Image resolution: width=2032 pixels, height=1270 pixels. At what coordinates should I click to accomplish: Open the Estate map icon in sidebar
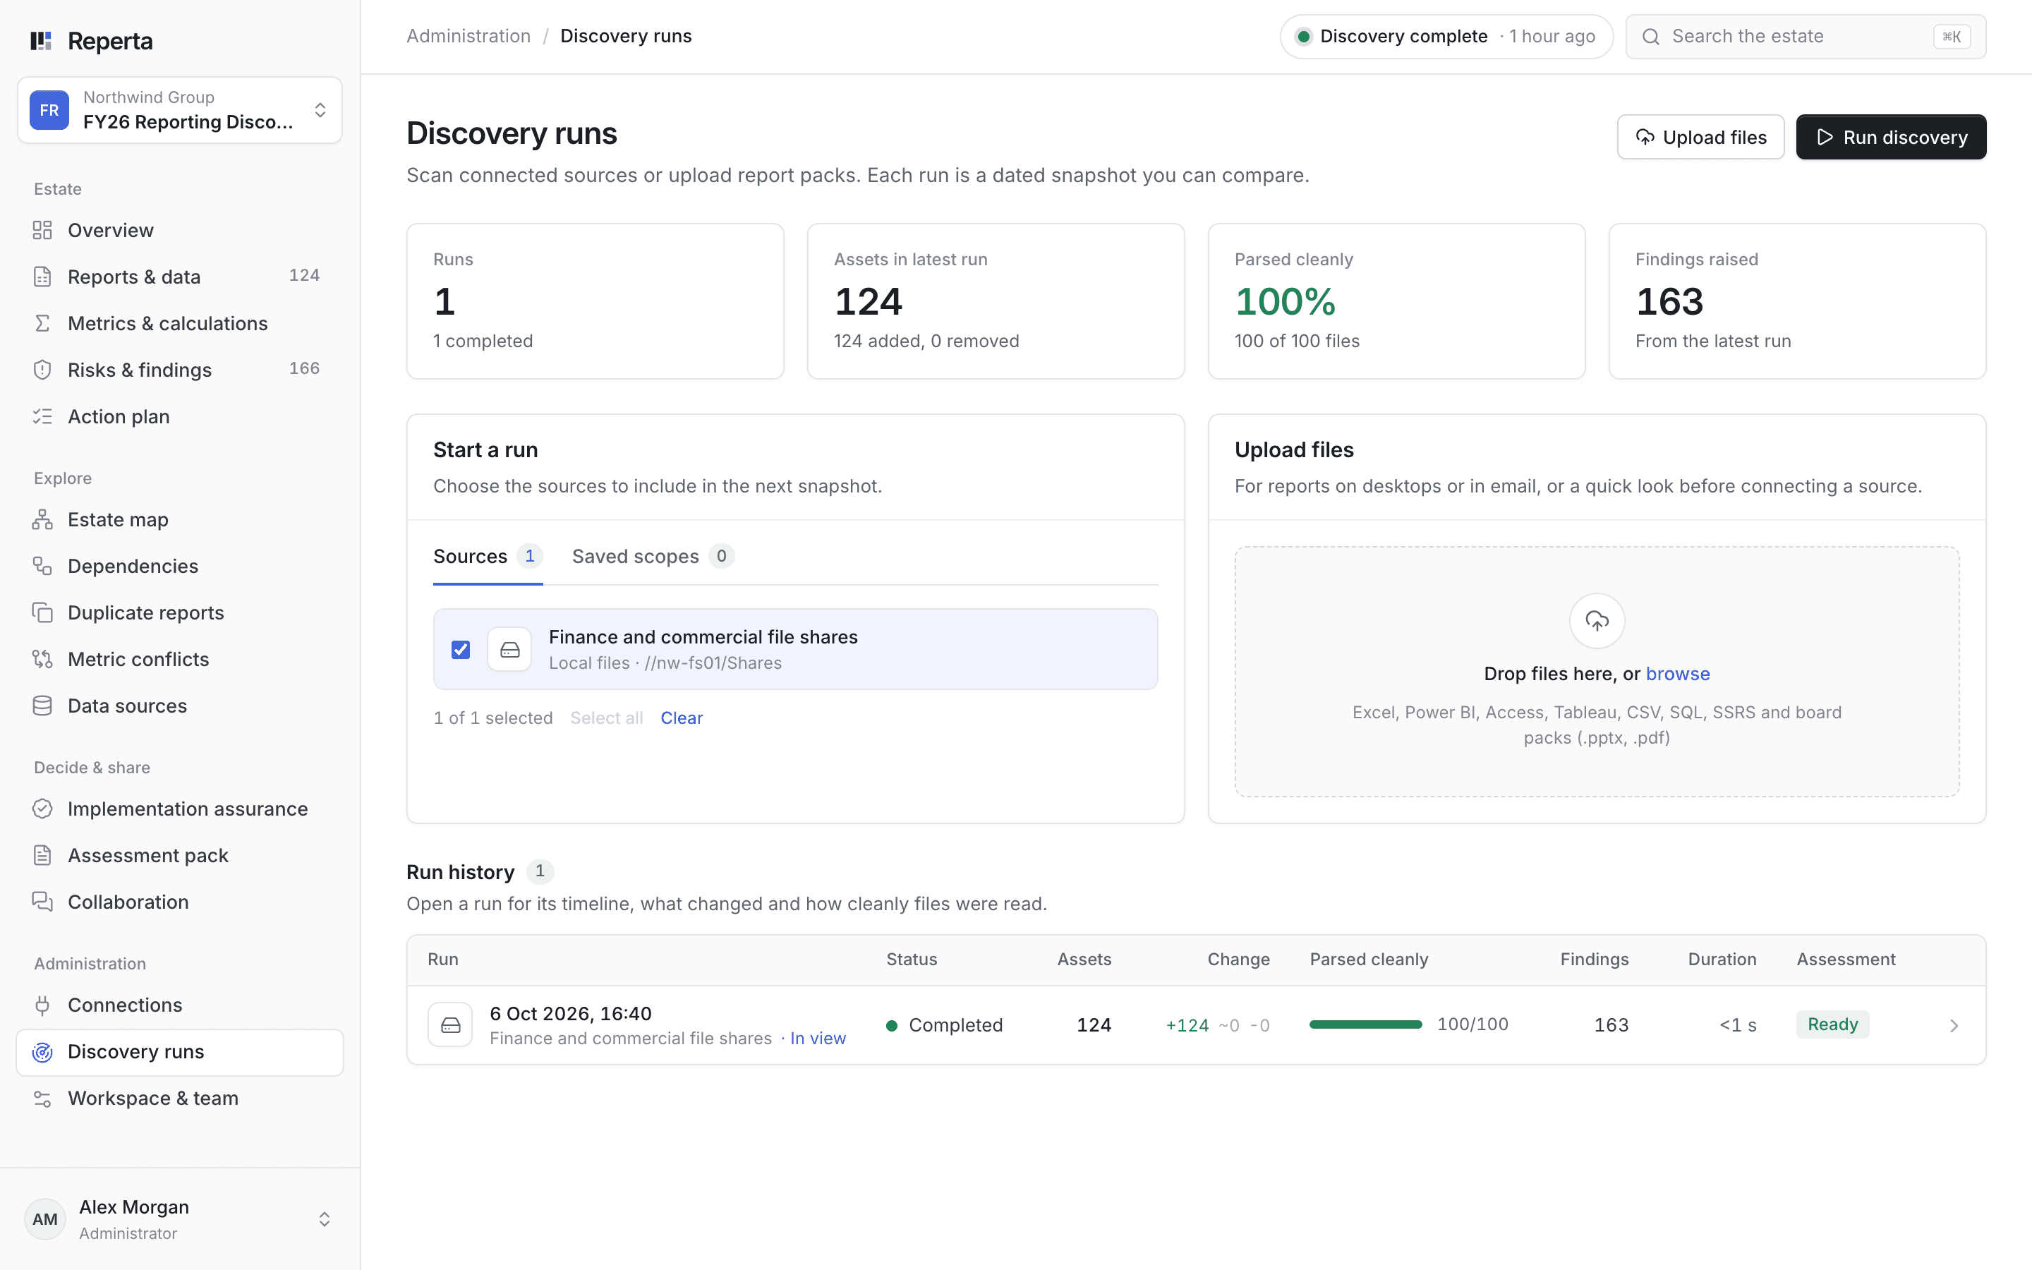tap(42, 520)
